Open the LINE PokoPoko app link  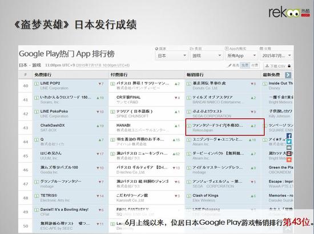click(54, 111)
